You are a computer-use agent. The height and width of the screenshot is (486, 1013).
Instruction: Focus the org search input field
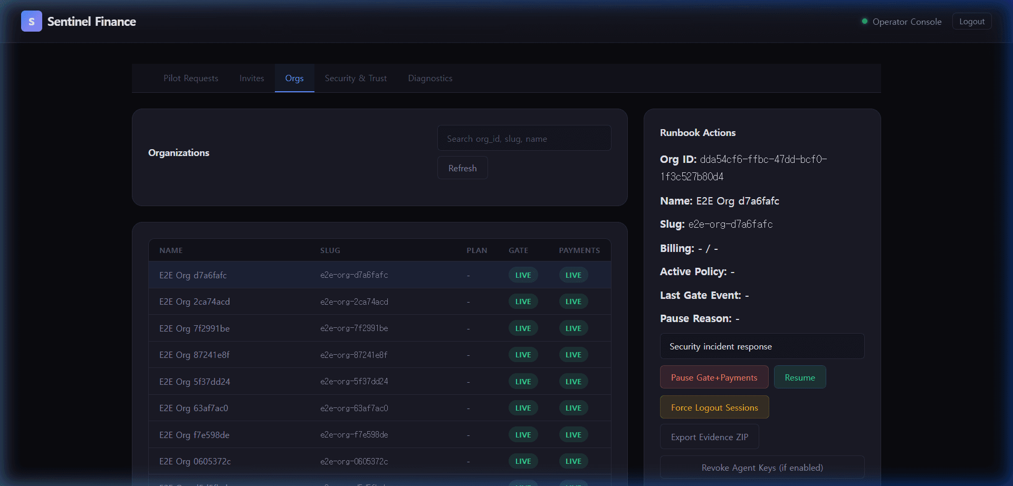tap(523, 139)
